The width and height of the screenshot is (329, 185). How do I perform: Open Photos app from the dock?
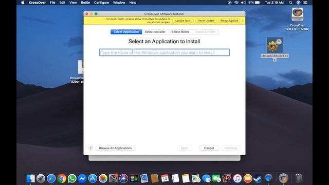coord(103,178)
